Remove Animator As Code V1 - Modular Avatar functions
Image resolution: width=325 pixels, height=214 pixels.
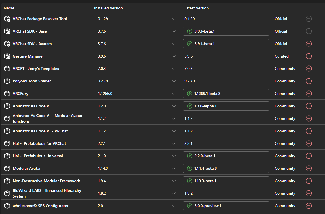(309, 118)
